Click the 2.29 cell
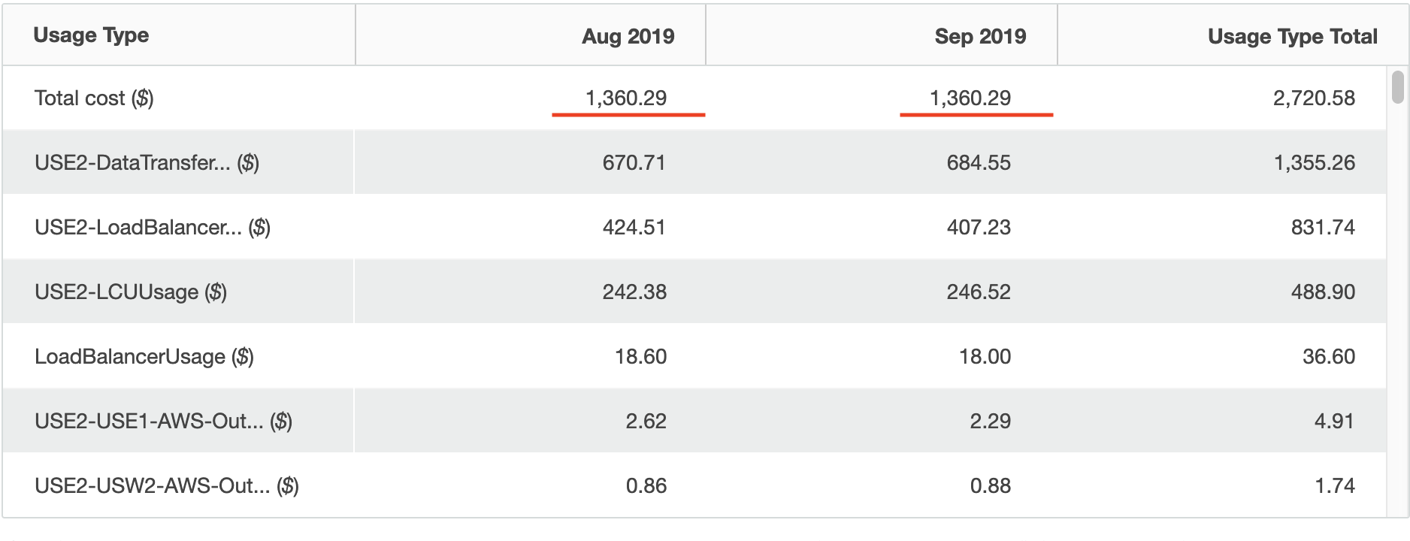1410x541 pixels. pos(991,422)
